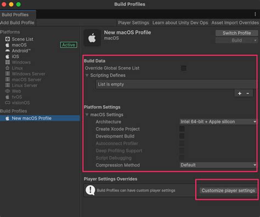Click Add Build Profile
Viewport: 260px width, 217px height.
(18, 22)
